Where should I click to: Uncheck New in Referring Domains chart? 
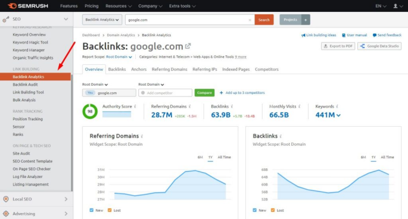pyautogui.click(x=91, y=210)
